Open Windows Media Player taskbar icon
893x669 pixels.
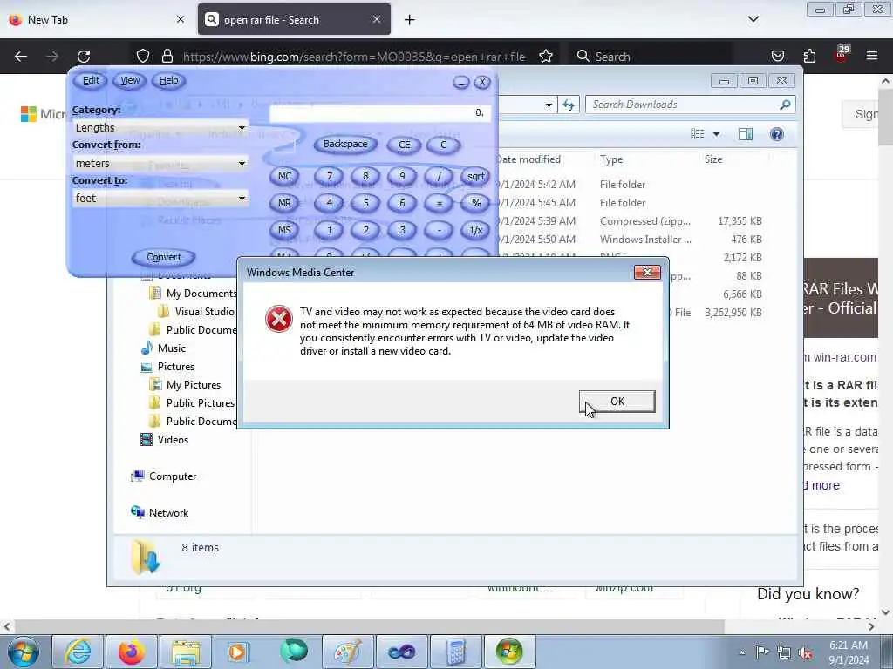click(x=239, y=652)
